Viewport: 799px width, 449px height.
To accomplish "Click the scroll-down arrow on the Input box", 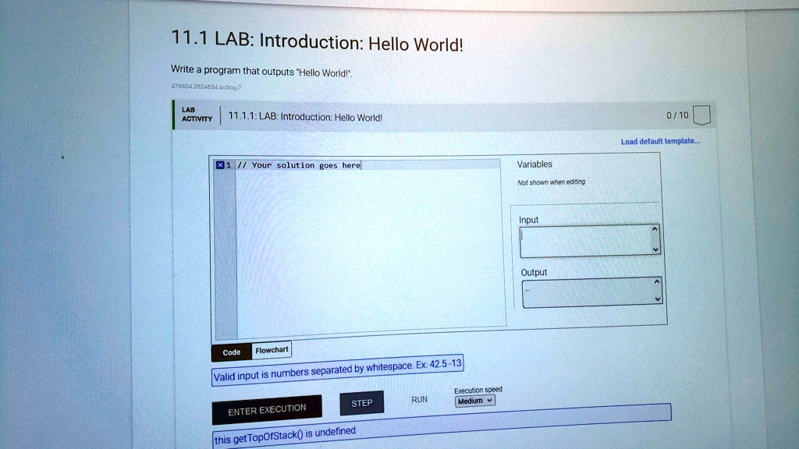I will click(x=654, y=249).
